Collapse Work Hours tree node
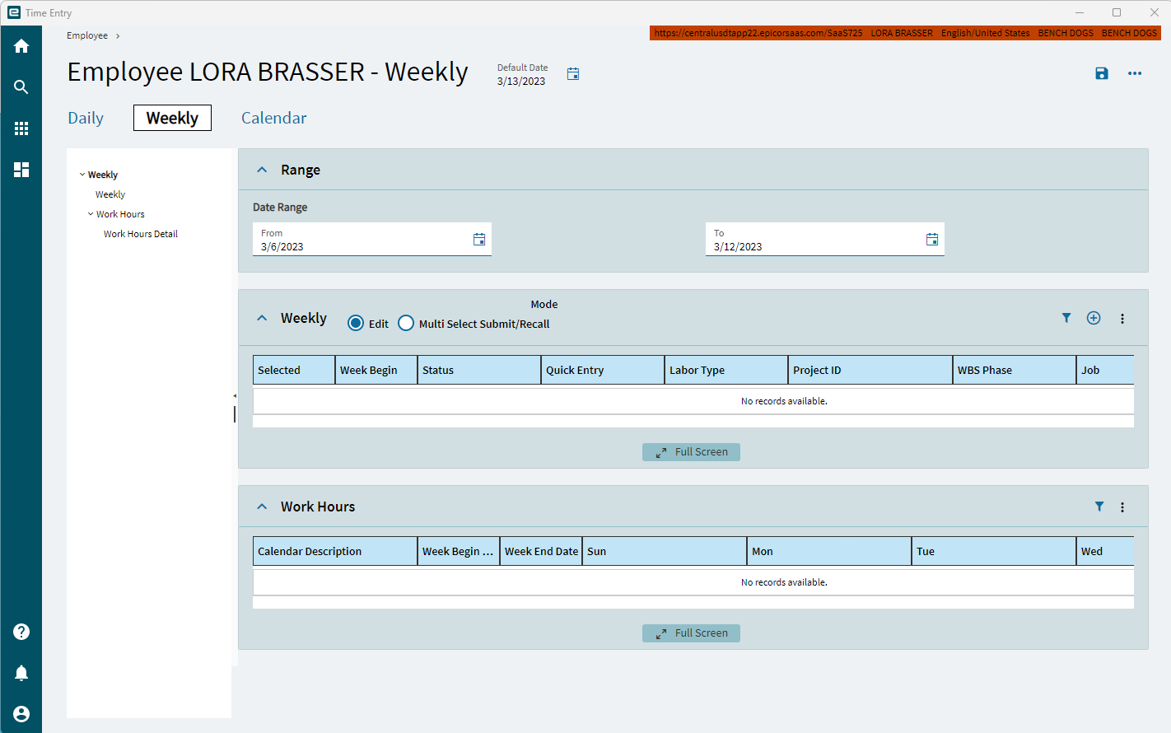 91,214
